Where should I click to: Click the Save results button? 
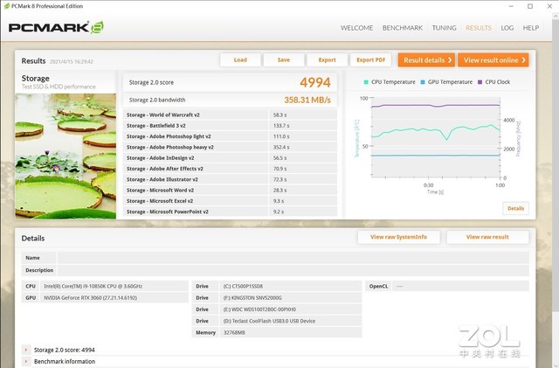click(284, 60)
